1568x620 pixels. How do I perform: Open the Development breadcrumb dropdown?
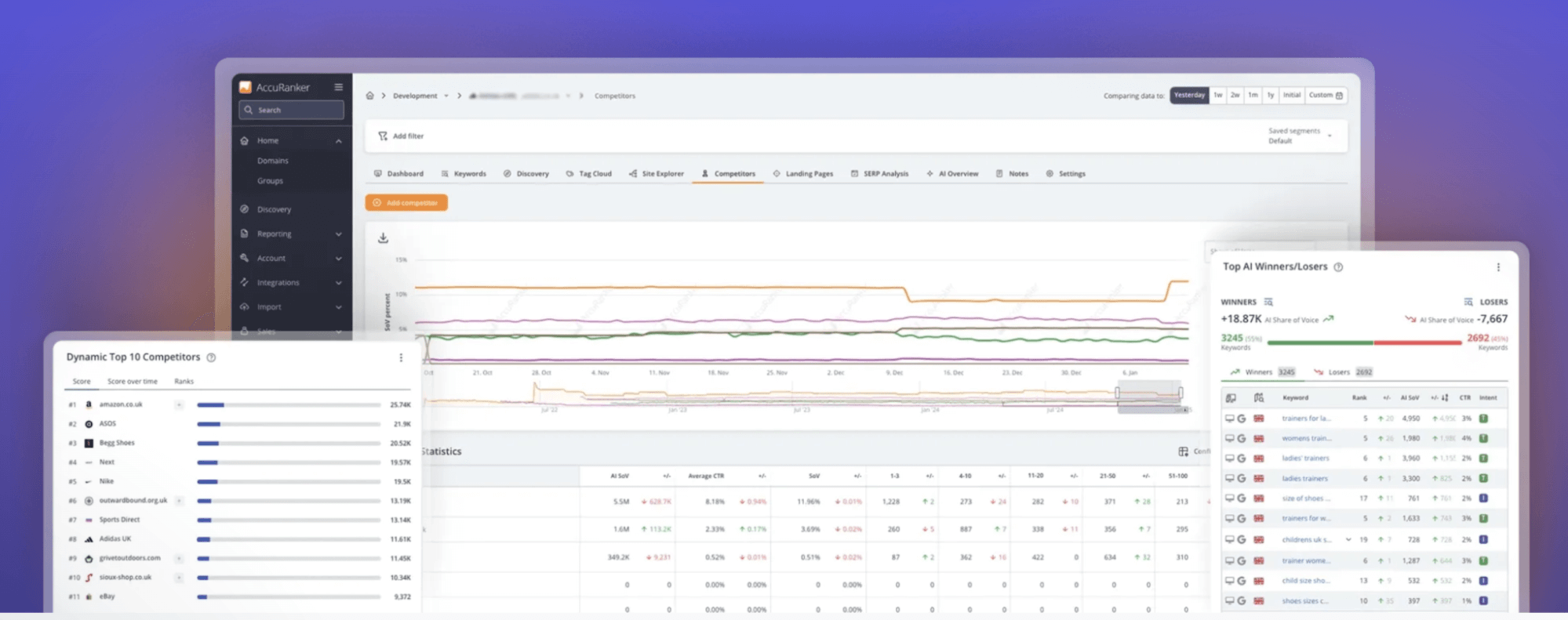446,96
